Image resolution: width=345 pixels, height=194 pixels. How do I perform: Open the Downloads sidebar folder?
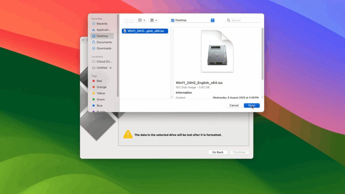[x=102, y=48]
